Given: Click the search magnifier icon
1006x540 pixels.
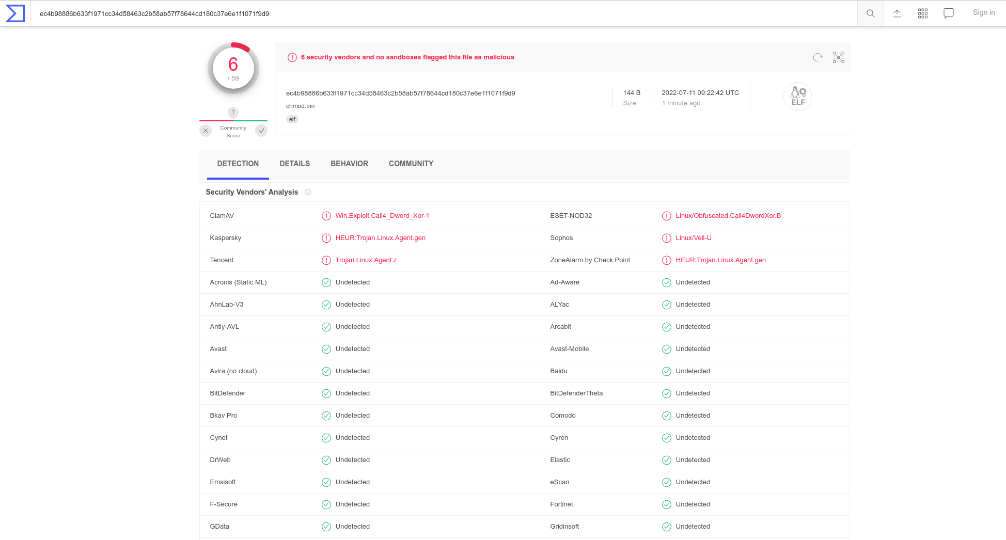Looking at the screenshot, I should (871, 13).
